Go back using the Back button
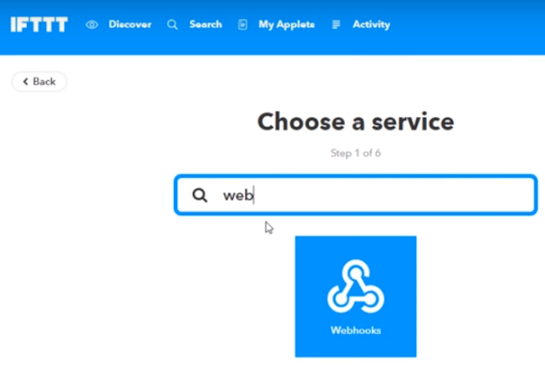Screen dimensions: 545x389 [39, 82]
